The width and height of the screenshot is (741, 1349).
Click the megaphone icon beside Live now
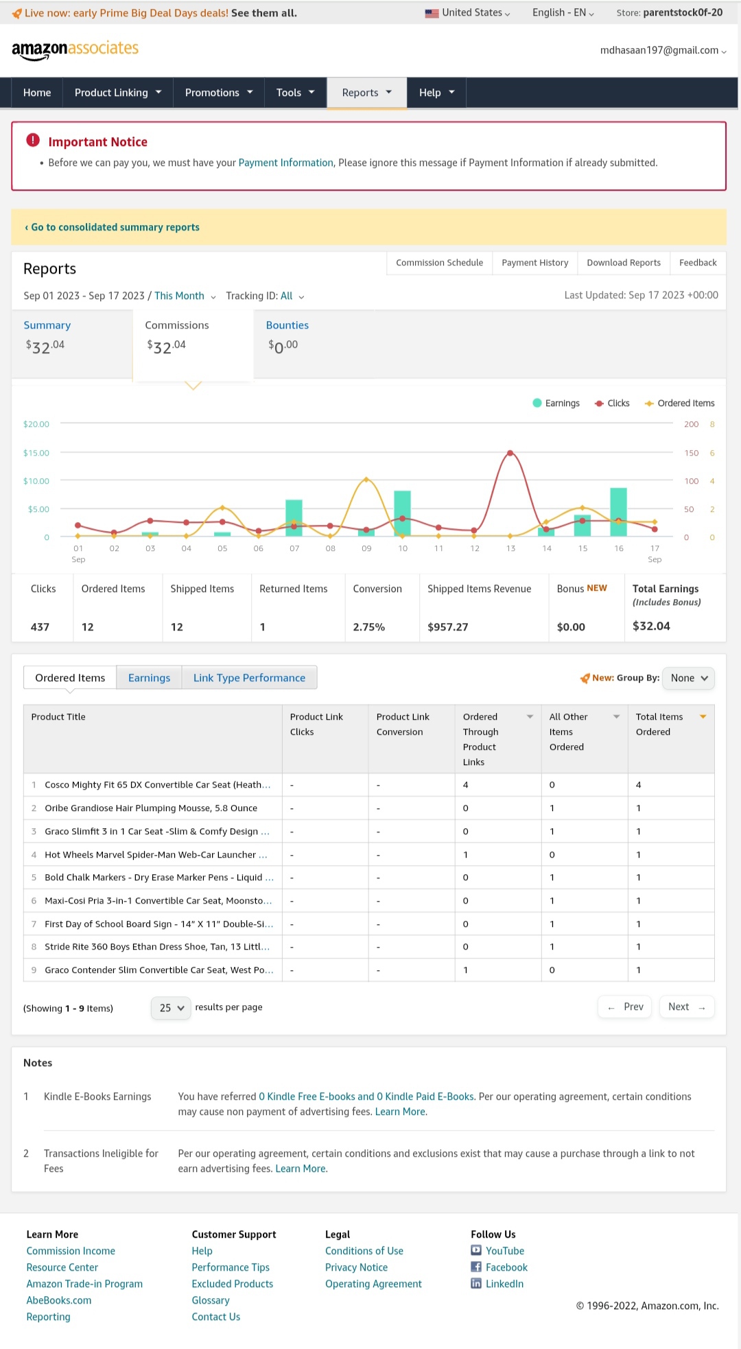[17, 13]
